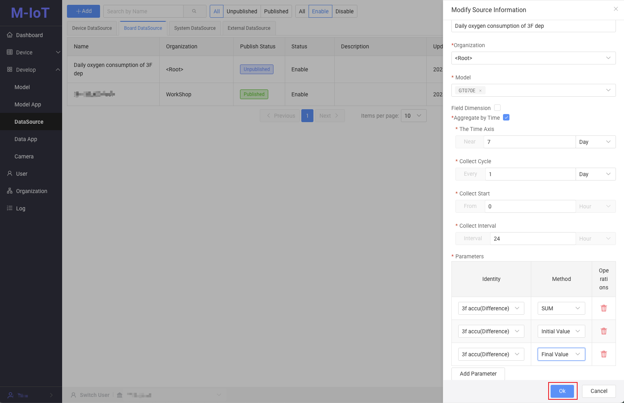Click the Add Parameter button

pos(478,374)
